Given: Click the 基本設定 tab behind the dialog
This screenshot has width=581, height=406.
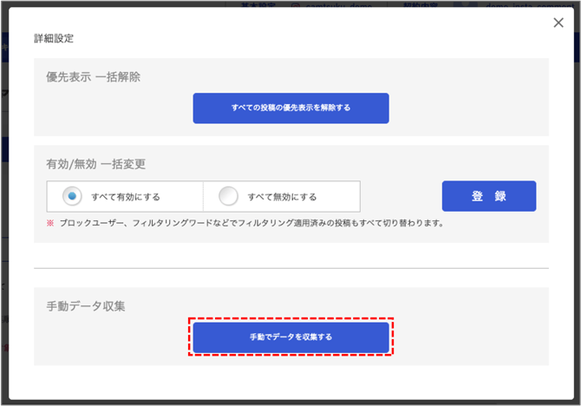Looking at the screenshot, I should coord(258,4).
